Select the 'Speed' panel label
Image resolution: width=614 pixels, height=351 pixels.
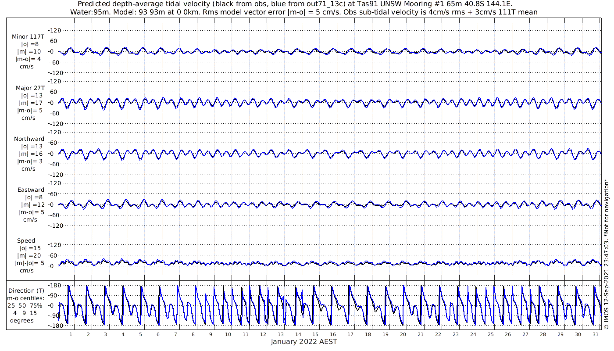26,241
